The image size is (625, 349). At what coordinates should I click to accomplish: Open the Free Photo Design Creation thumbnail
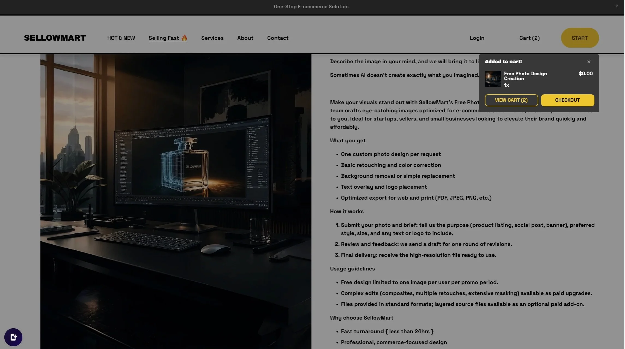(x=493, y=79)
